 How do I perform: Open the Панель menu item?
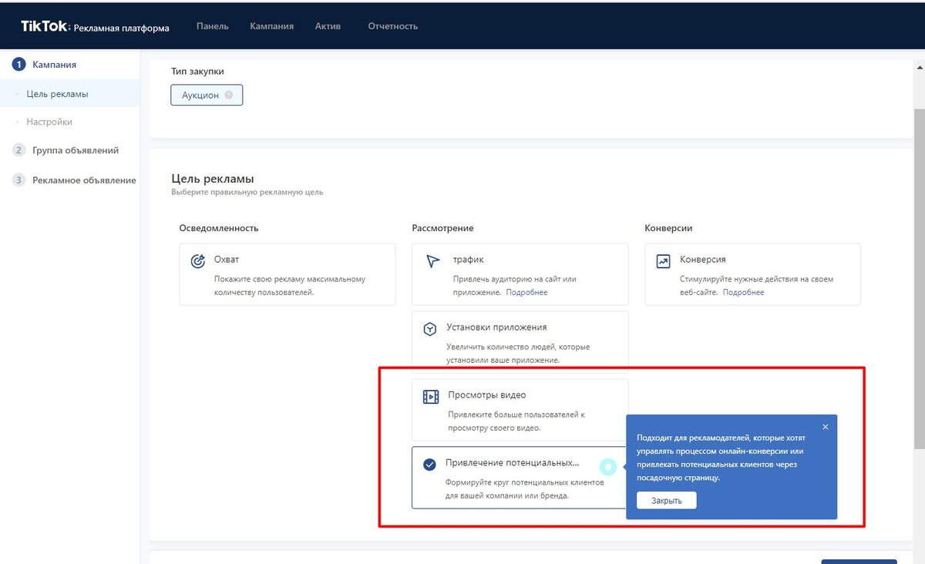tap(213, 26)
